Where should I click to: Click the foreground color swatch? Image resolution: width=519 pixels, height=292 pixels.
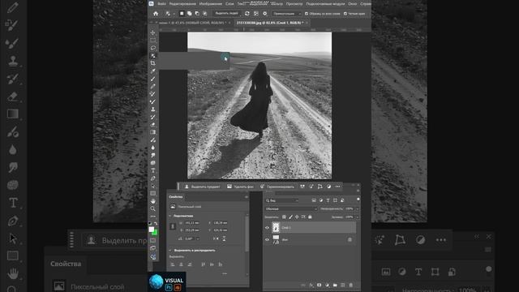pyautogui.click(x=152, y=230)
